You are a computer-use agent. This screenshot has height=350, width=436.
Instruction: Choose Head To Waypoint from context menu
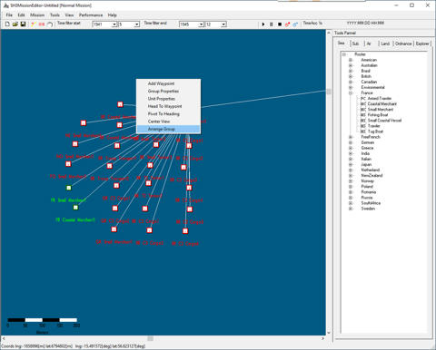[169, 106]
